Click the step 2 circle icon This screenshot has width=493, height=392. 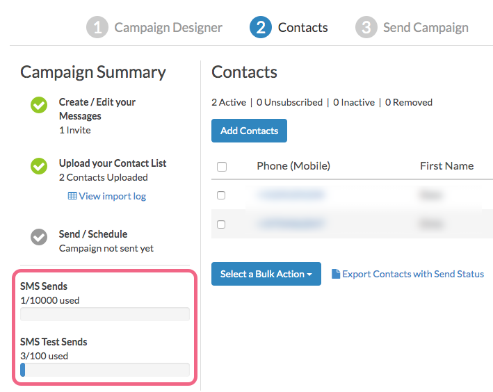260,28
